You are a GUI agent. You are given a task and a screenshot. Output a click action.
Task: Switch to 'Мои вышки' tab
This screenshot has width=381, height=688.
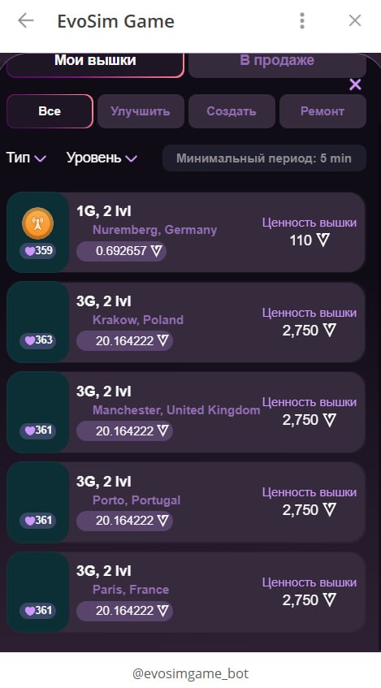click(95, 62)
